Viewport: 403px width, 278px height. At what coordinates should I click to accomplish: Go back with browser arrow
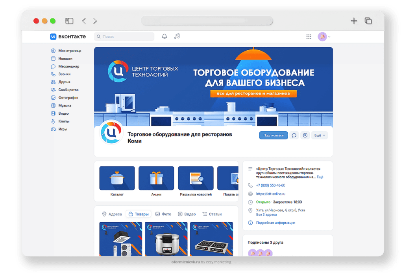tap(84, 21)
